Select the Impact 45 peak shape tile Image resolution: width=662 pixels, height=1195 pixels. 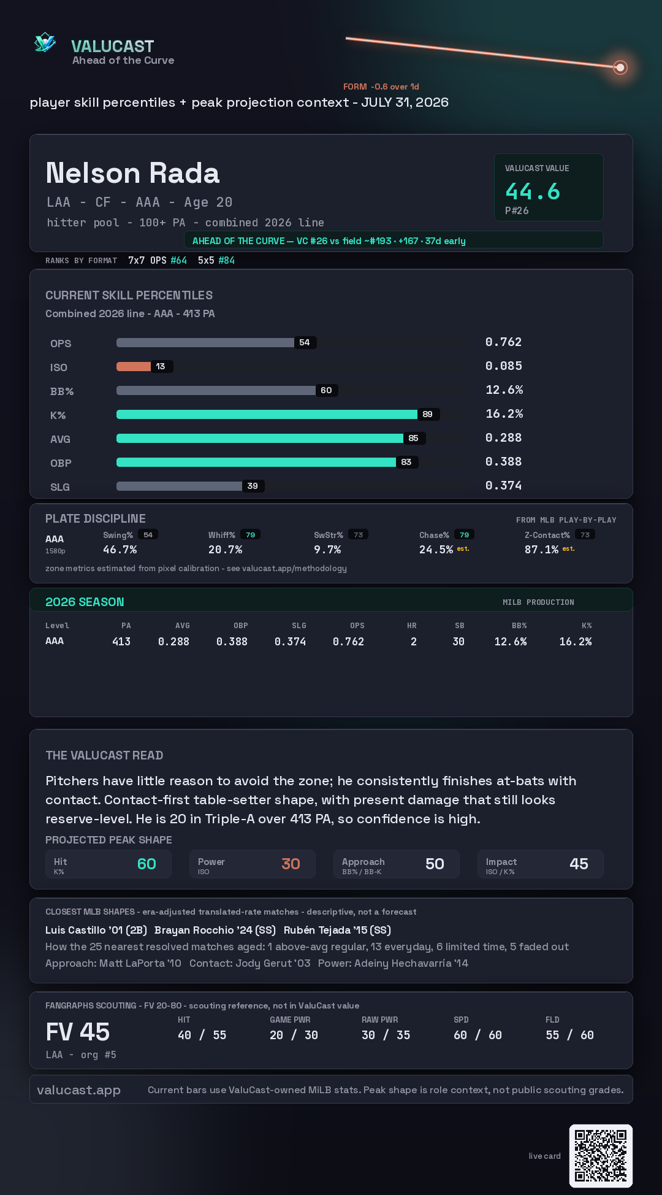click(540, 864)
